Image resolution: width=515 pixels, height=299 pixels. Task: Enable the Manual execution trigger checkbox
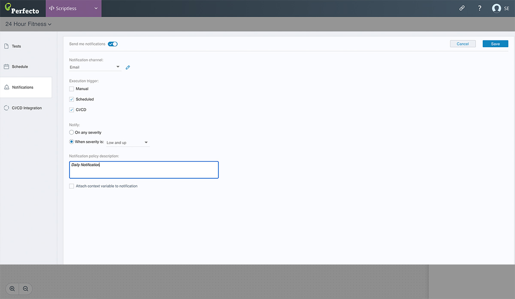point(71,88)
